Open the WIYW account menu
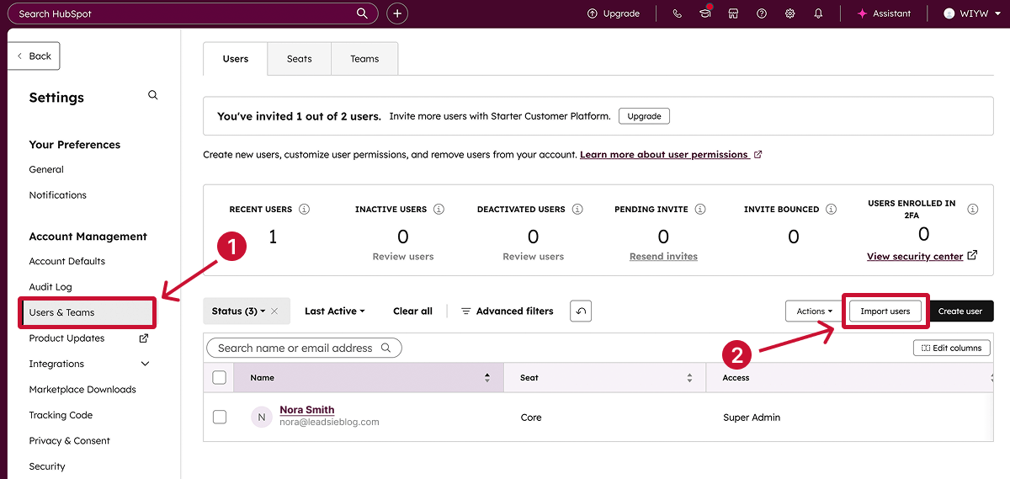The width and height of the screenshot is (1010, 479). 972,13
